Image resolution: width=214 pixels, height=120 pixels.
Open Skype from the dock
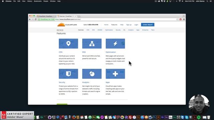click(x=187, y=117)
